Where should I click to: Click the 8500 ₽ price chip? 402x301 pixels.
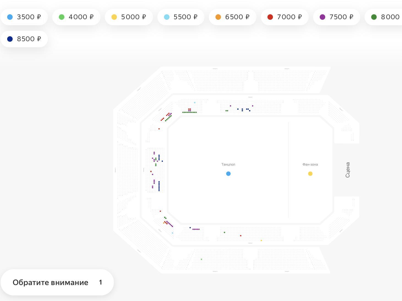coord(24,39)
